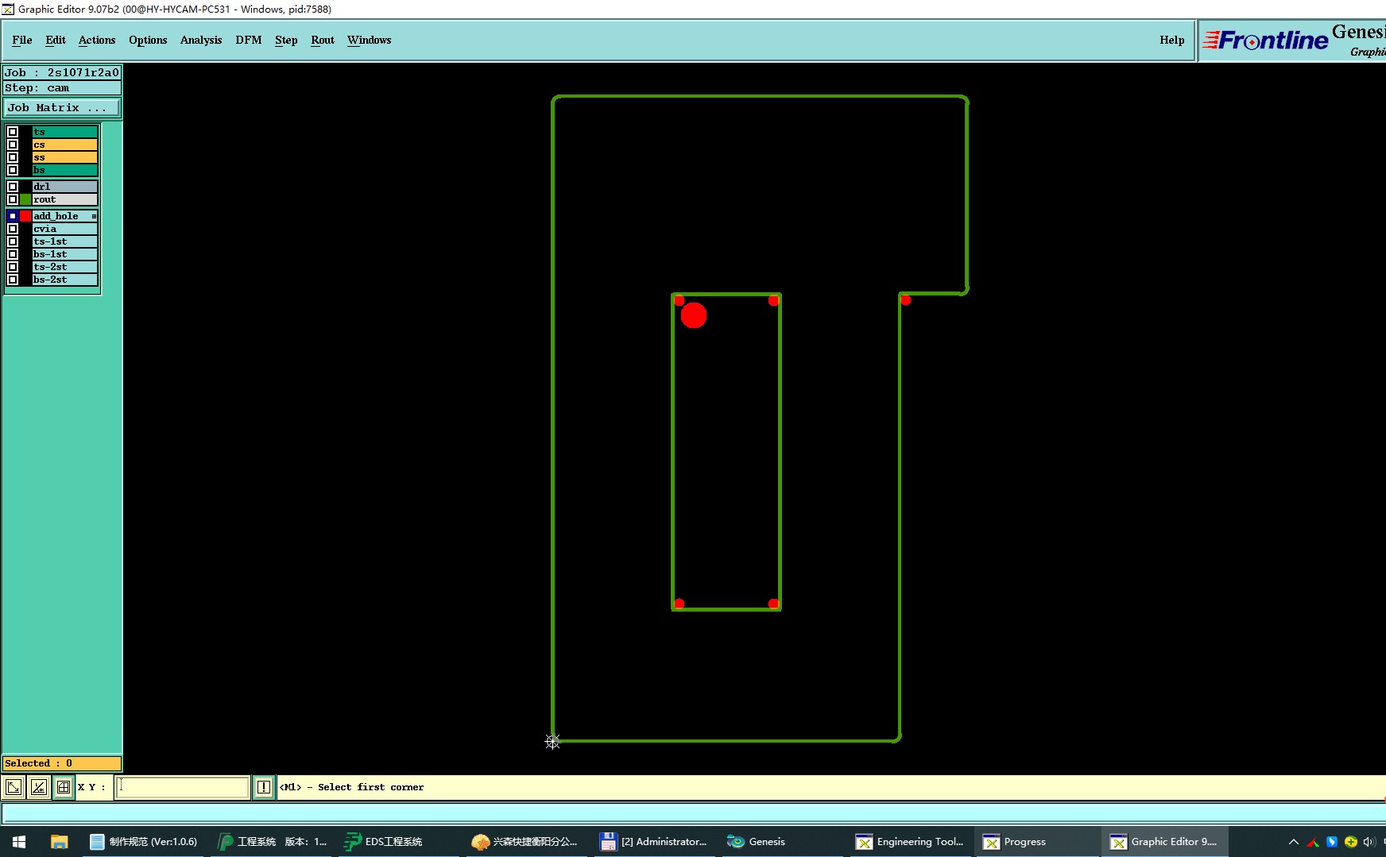Click the relative angle coordinate icon
The height and width of the screenshot is (857, 1386).
39,787
